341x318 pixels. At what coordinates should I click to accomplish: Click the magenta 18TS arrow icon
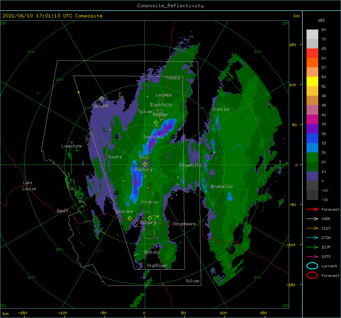click(312, 257)
